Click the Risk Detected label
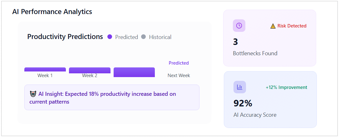This screenshot has width=339, height=137. coord(292,26)
